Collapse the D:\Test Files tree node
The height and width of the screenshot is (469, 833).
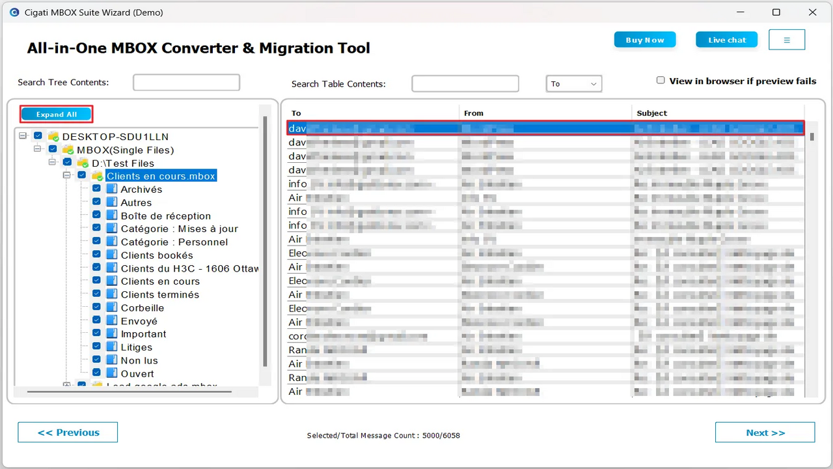coord(52,162)
